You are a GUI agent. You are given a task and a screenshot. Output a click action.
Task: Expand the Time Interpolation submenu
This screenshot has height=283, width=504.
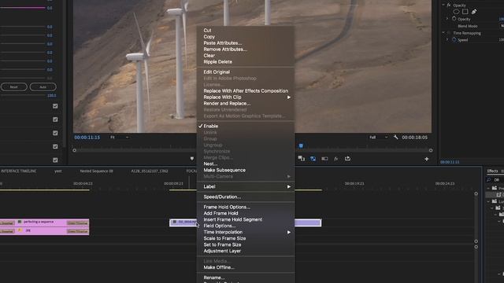pyautogui.click(x=245, y=232)
